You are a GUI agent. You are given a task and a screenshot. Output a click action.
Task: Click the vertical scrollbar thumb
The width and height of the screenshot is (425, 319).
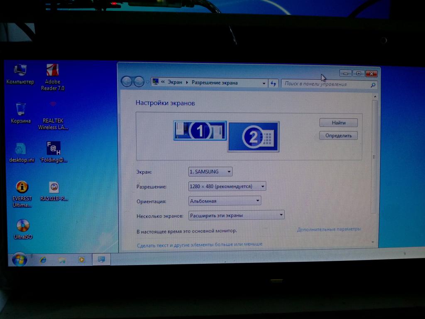coord(374,157)
